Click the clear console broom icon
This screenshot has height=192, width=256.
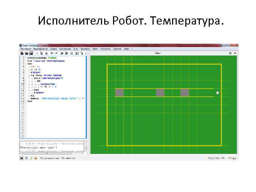tap(36, 158)
